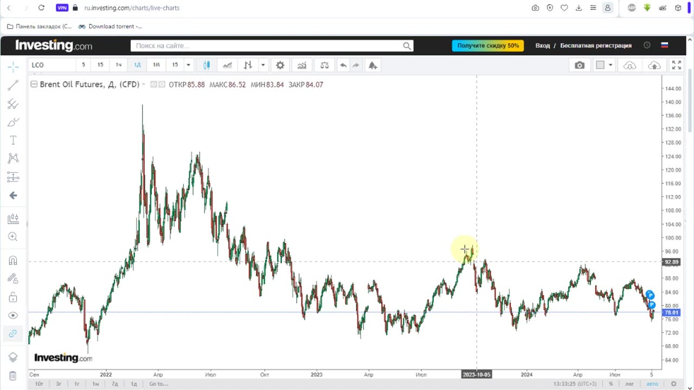The width and height of the screenshot is (694, 390).
Task: Select the pitchfork drawing tool
Action: point(13,104)
